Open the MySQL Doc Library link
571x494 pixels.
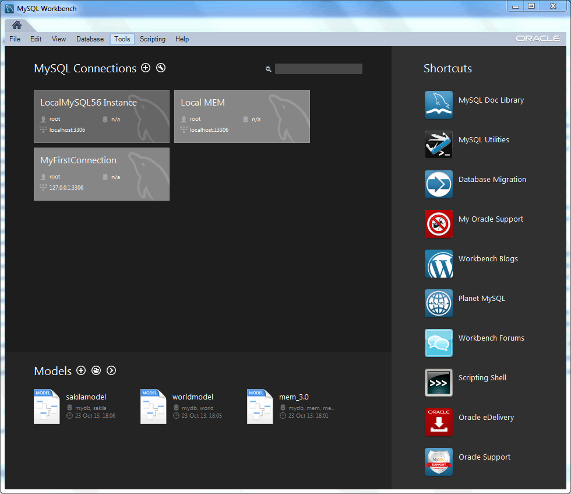491,100
